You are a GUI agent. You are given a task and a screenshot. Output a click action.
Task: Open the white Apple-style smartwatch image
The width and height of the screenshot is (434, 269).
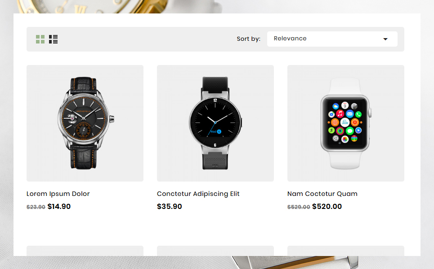(x=346, y=123)
